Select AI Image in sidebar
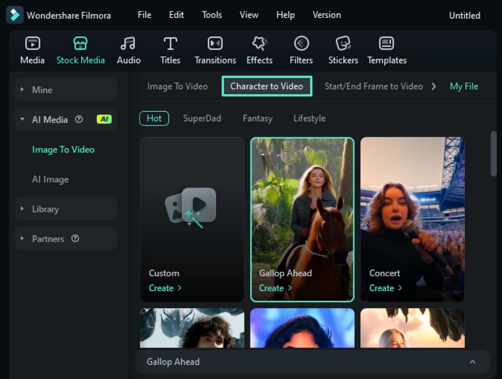The width and height of the screenshot is (502, 379). coord(50,179)
